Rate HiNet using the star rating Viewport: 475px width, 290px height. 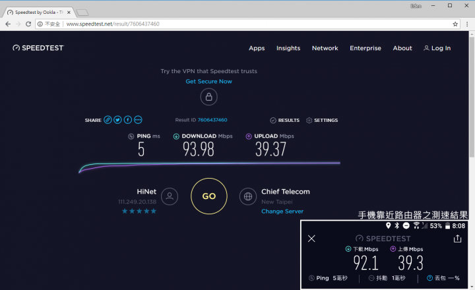(139, 211)
